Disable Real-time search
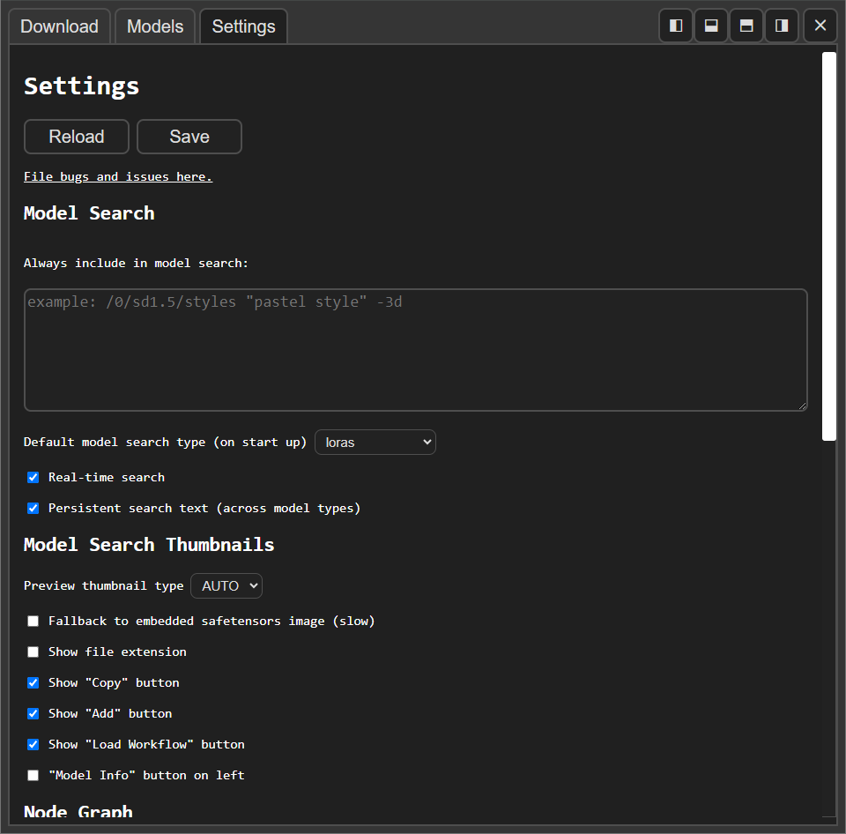Screen dimensions: 846x834 click(x=33, y=477)
